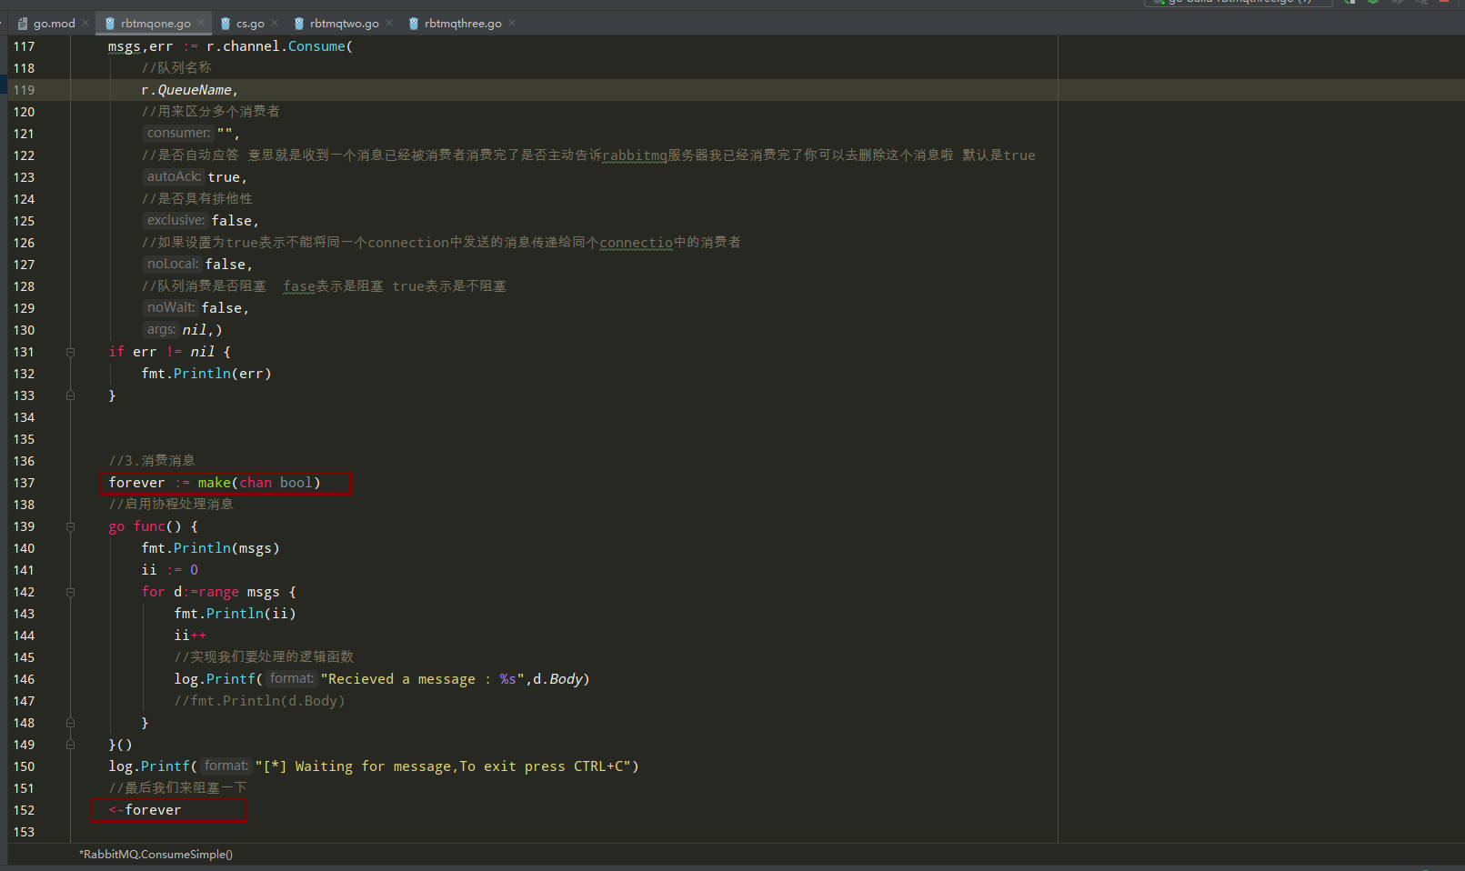Click 'true' value after autoAck

(224, 177)
